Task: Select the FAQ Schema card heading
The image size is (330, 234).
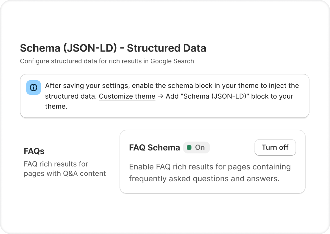Action: coord(154,148)
